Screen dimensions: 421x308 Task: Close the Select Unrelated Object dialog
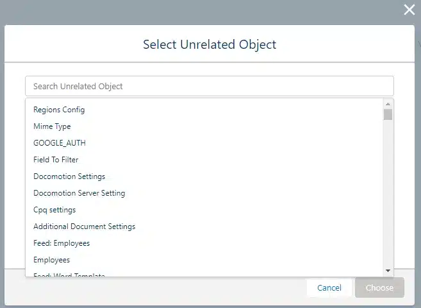tap(409, 10)
